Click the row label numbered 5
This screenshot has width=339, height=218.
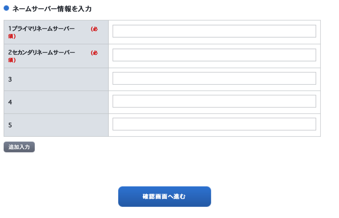tap(10, 125)
